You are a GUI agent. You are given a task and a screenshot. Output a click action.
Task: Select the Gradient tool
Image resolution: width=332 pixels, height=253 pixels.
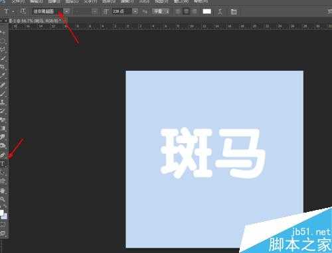(3, 128)
